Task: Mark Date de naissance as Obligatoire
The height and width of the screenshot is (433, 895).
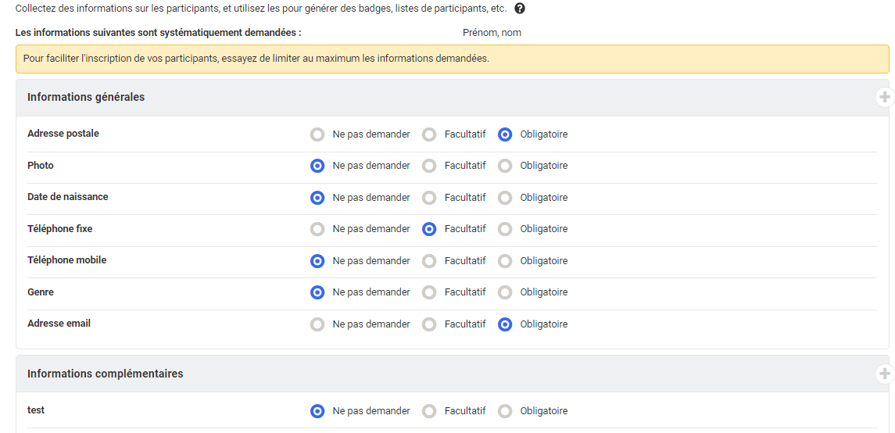Action: 505,198
